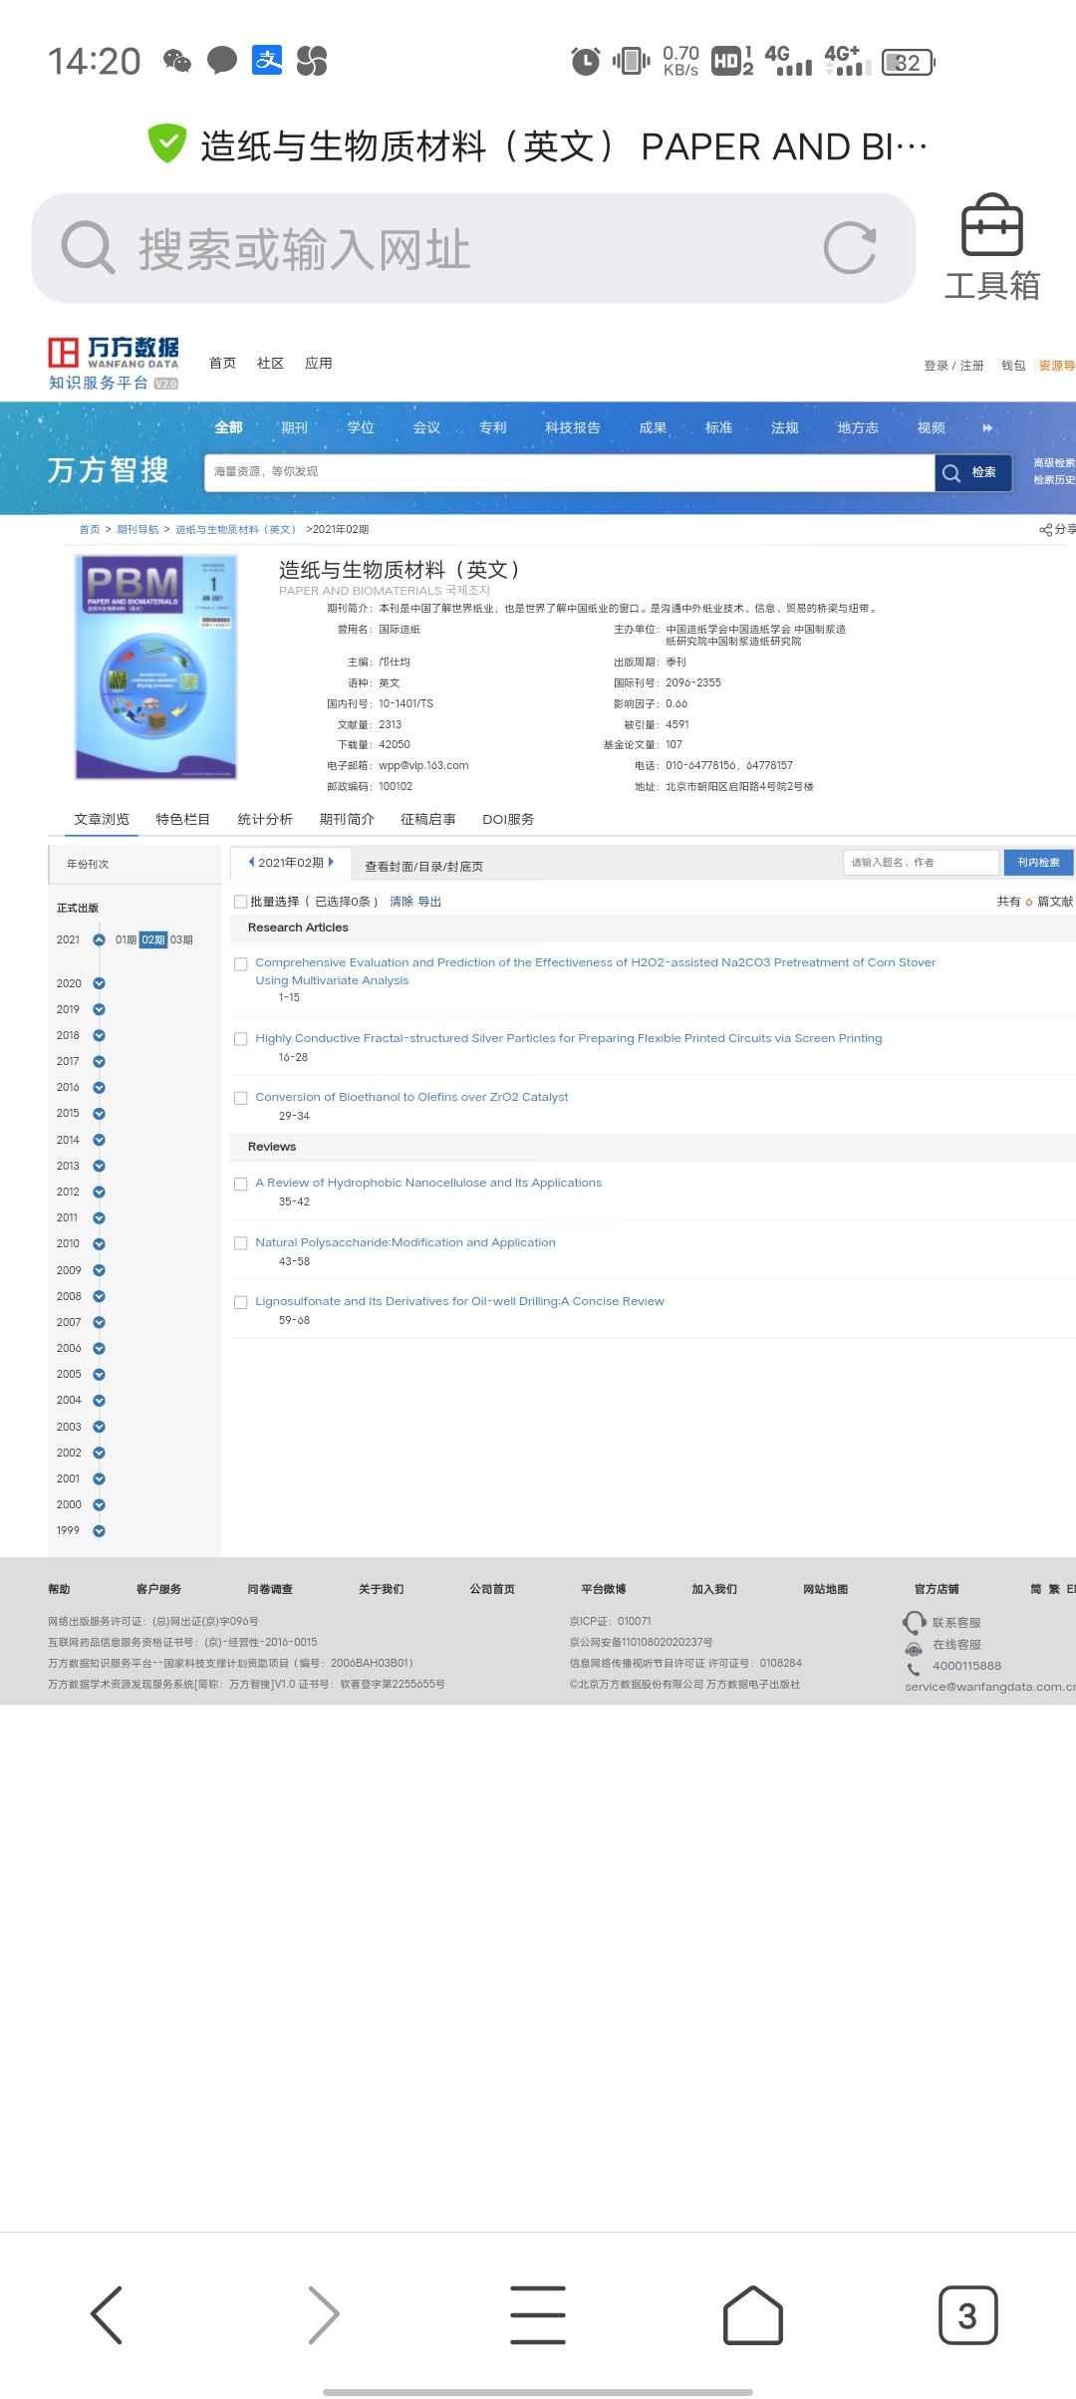Open the tab switcher showing 3
Screen dimensions: 1076x2399
(x=966, y=2314)
